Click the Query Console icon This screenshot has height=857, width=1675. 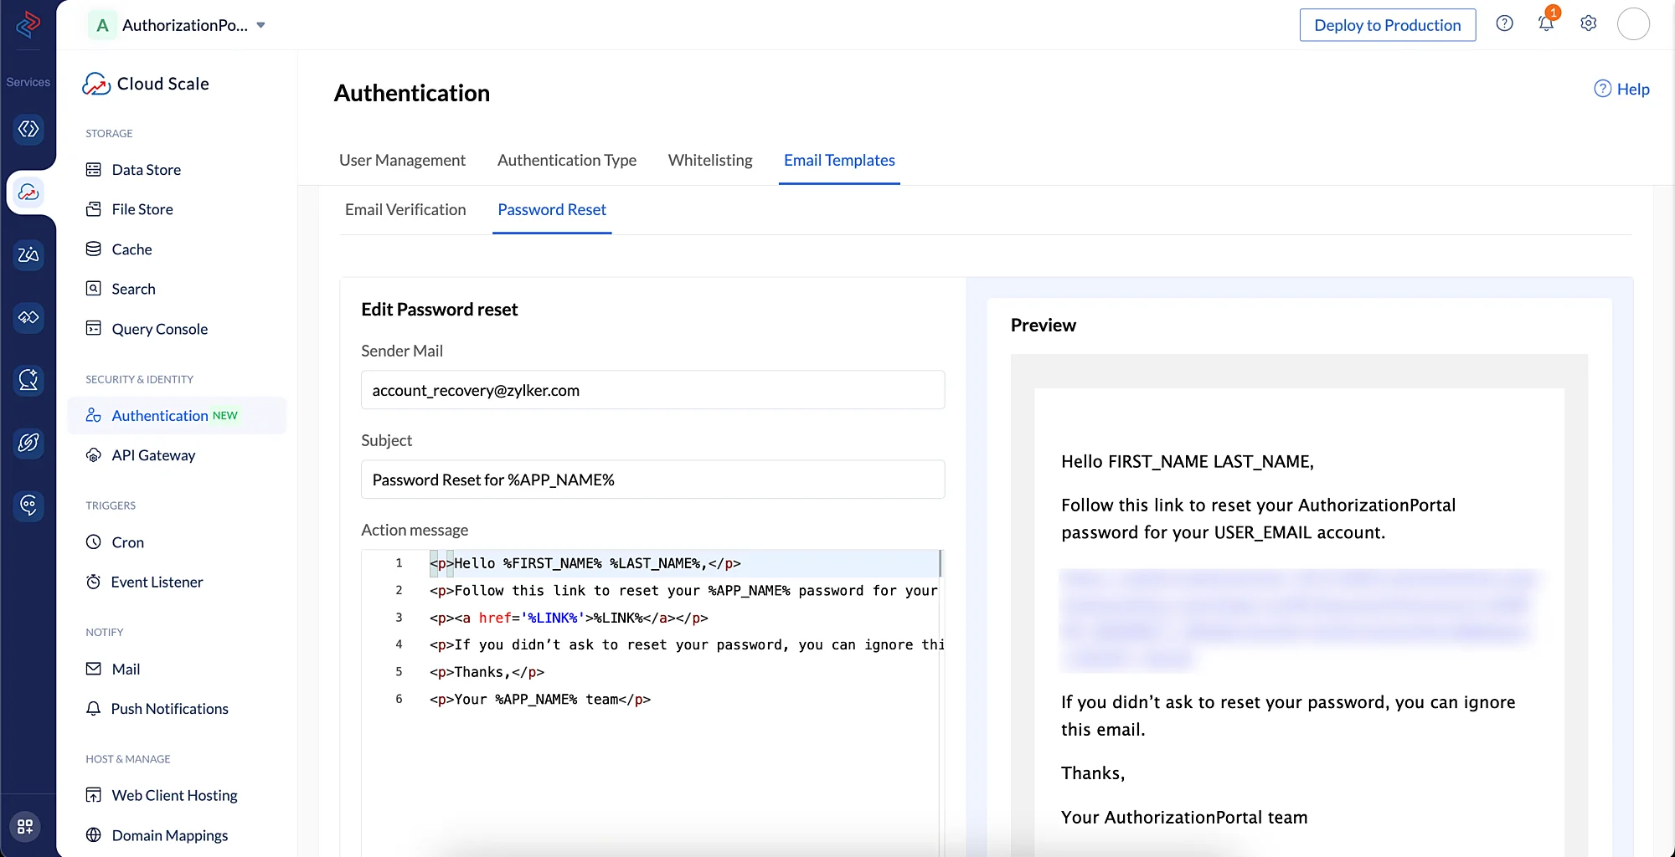tap(94, 328)
